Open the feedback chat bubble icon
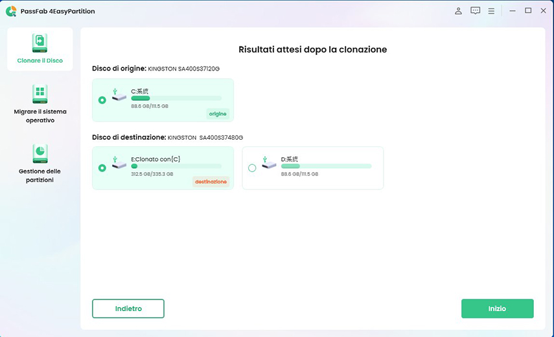This screenshot has height=337, width=554. pos(476,11)
